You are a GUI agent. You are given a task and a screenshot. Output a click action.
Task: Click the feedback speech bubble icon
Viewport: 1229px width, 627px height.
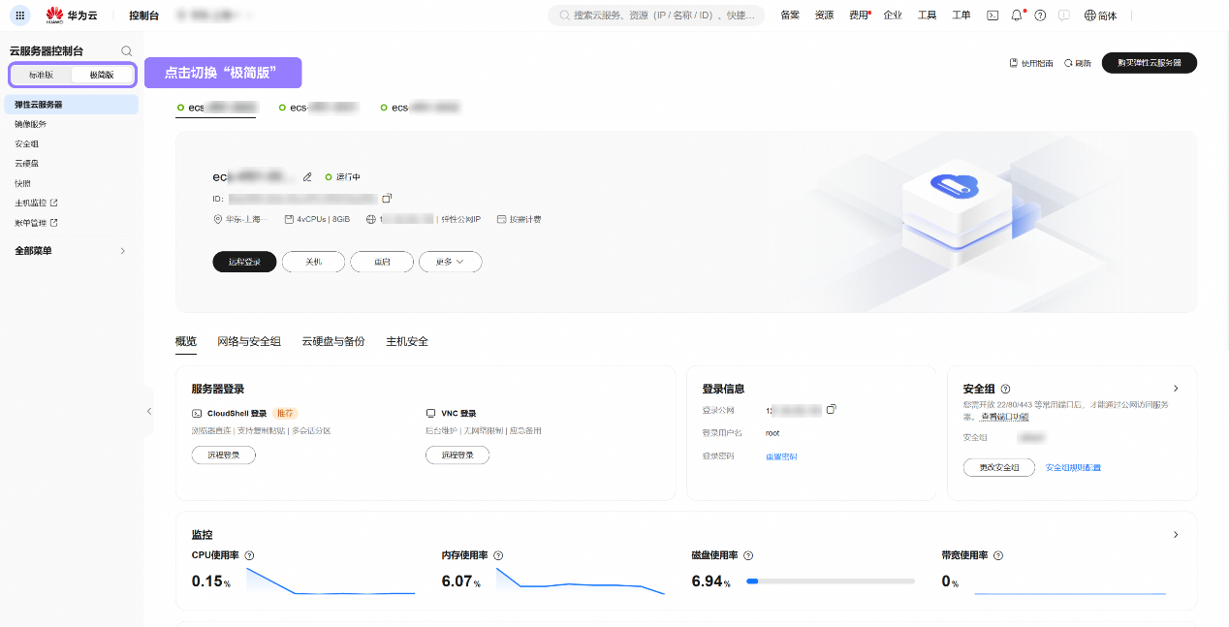[1063, 16]
